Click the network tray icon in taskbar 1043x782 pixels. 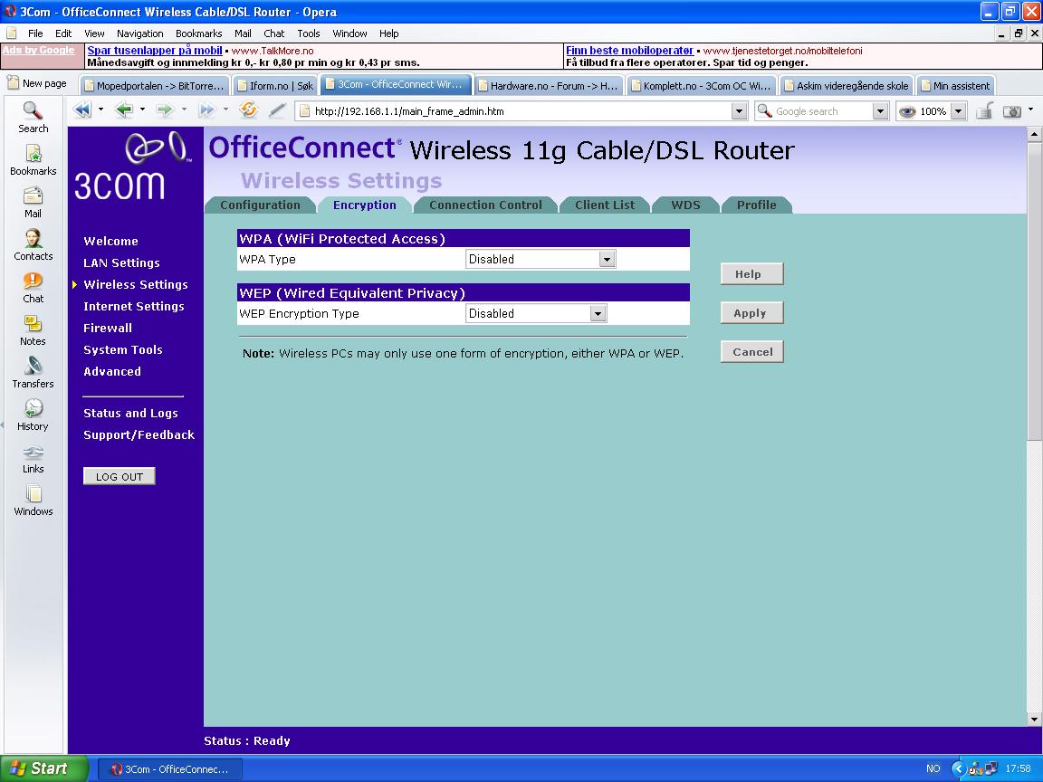991,768
